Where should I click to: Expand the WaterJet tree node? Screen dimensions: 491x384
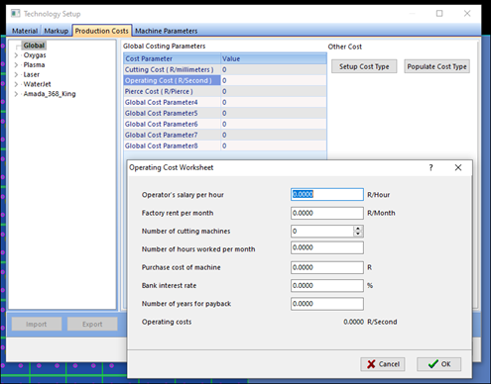click(16, 84)
